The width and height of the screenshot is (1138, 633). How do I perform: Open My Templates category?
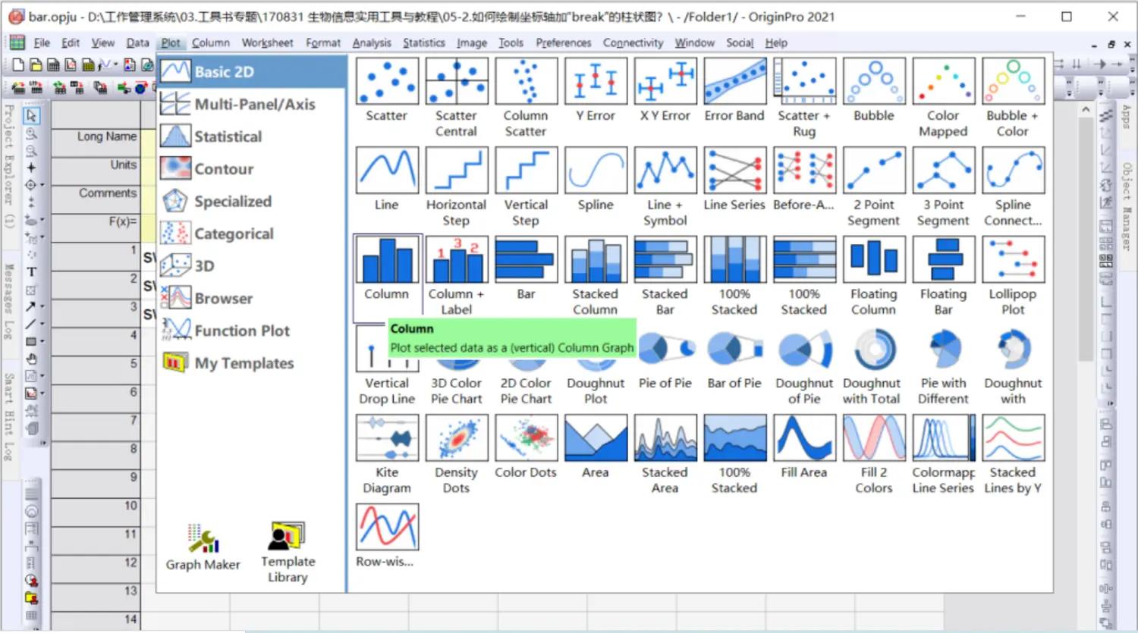tap(252, 363)
